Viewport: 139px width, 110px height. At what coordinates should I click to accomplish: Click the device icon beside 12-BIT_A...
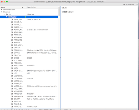pos(12,22)
